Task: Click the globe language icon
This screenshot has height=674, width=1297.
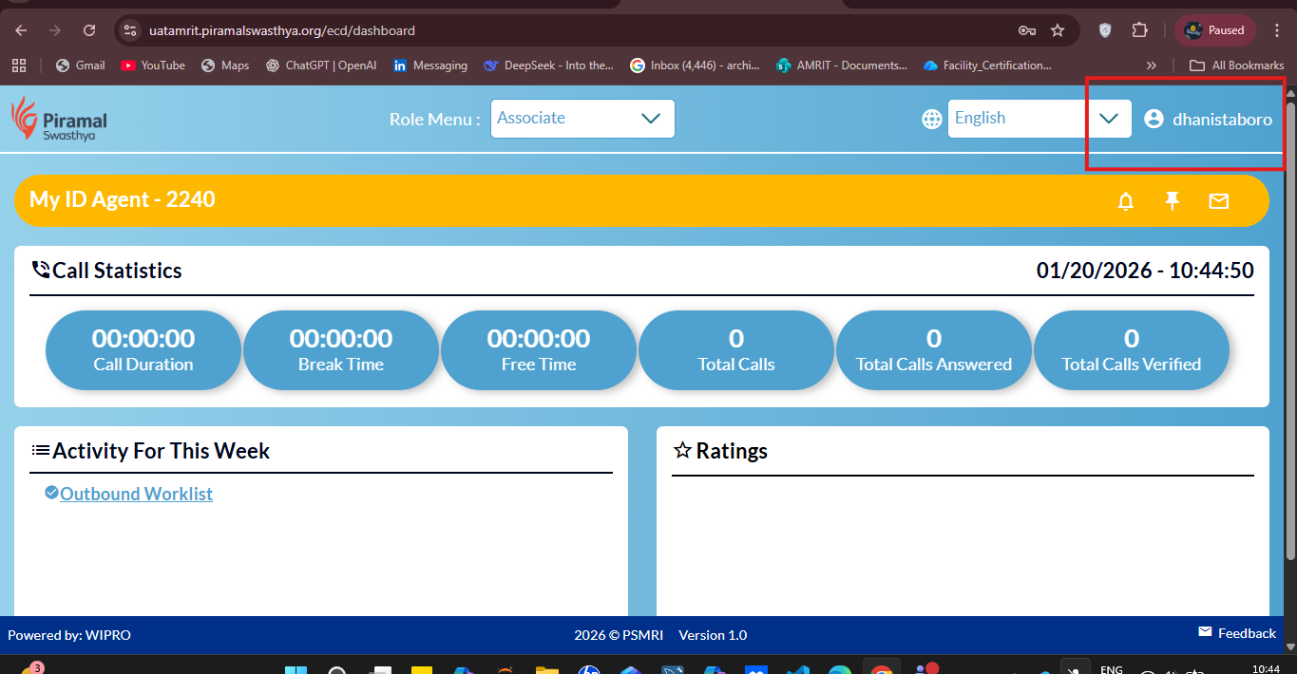Action: click(x=932, y=119)
